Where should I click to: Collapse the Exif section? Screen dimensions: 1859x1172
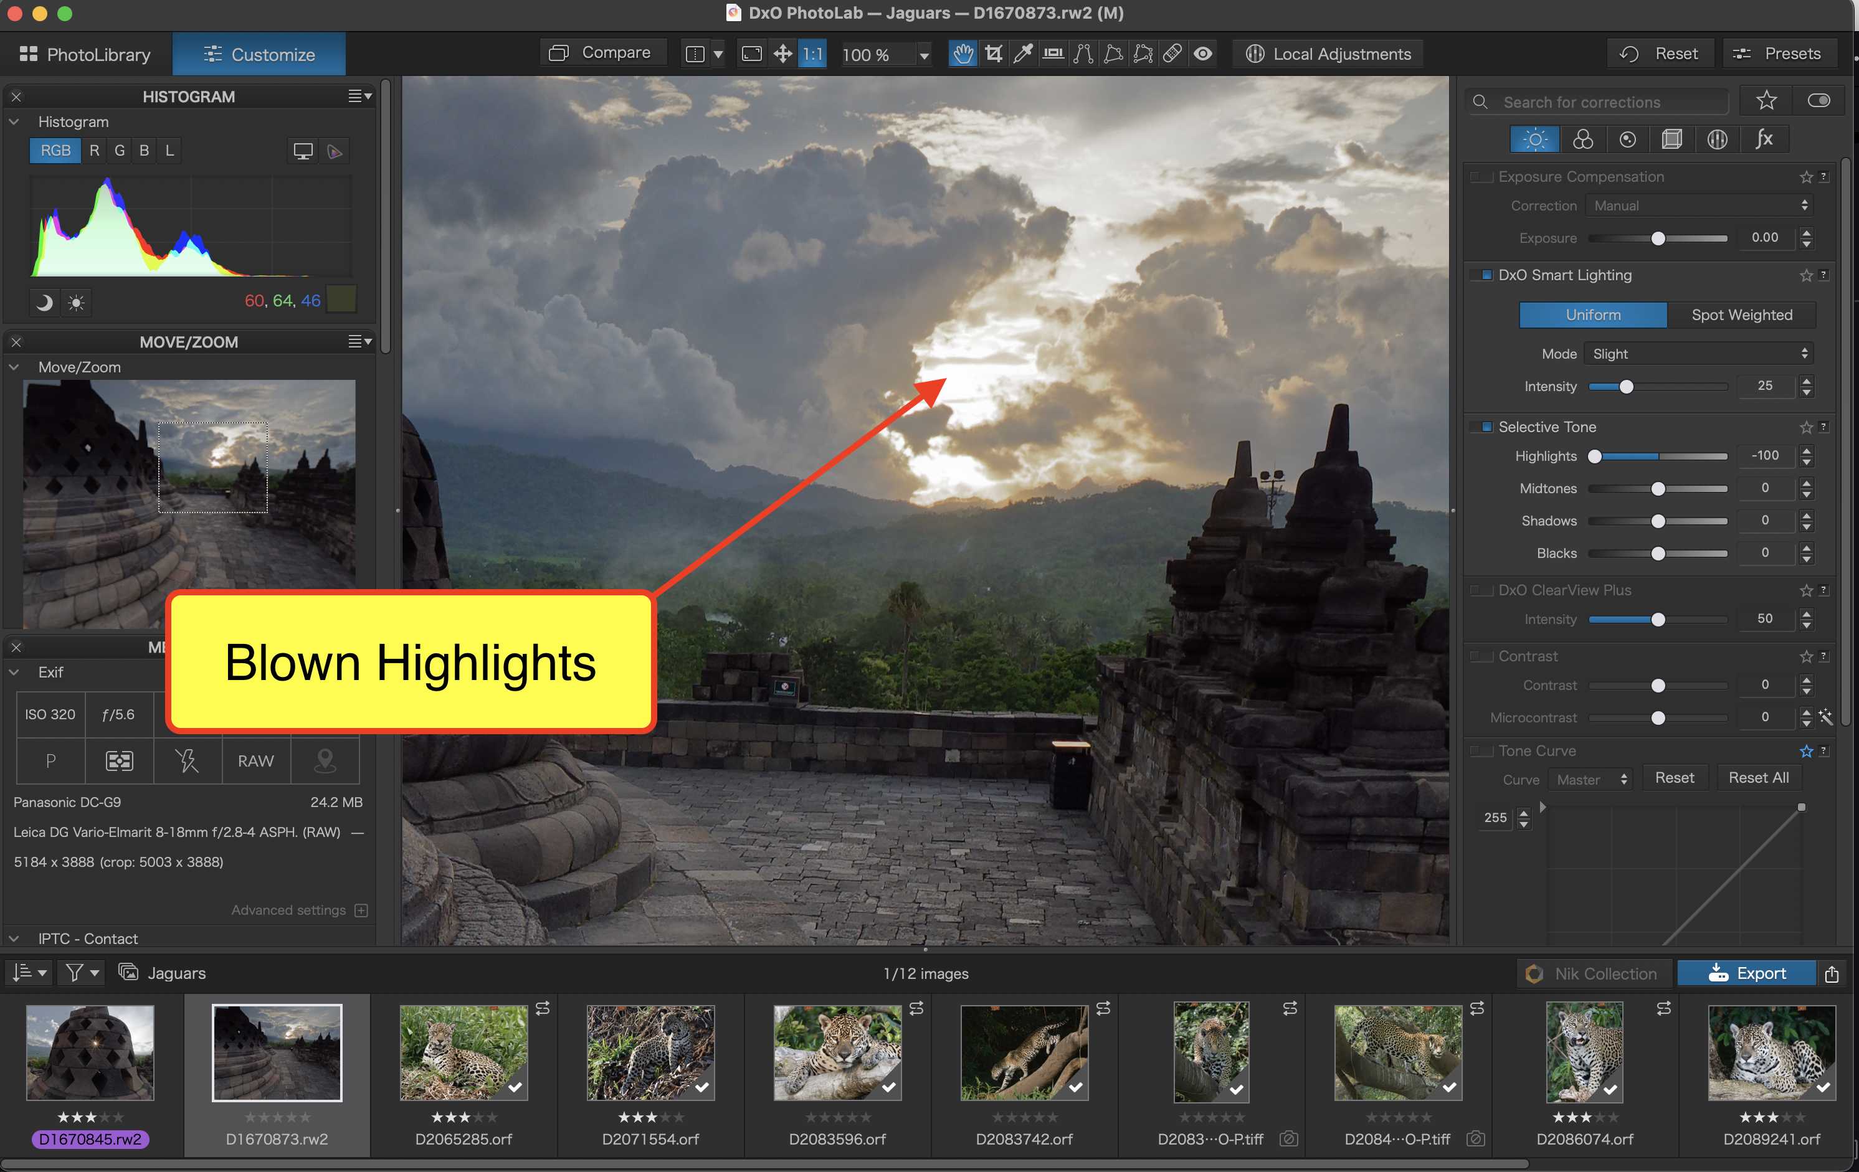15,672
